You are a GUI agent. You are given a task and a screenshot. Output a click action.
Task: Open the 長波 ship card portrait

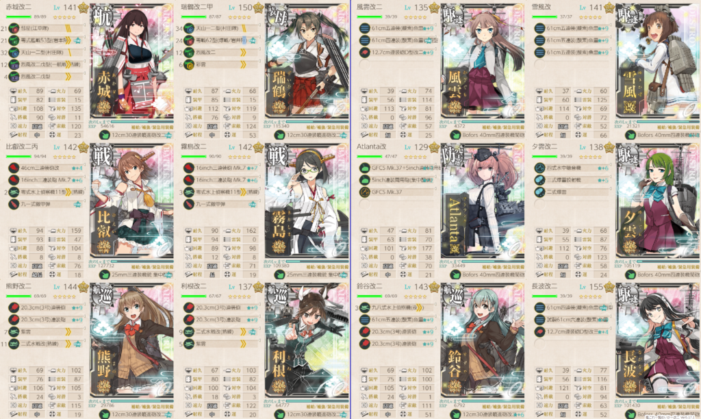657,340
